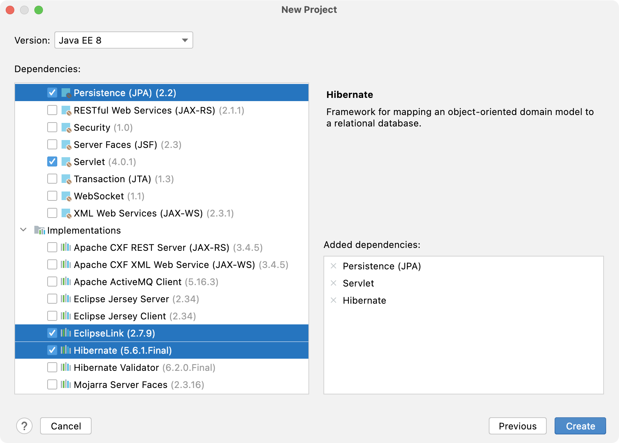Viewport: 619px width, 443px height.
Task: Click the Apache ActiveMQ Client library icon
Action: pyautogui.click(x=66, y=282)
